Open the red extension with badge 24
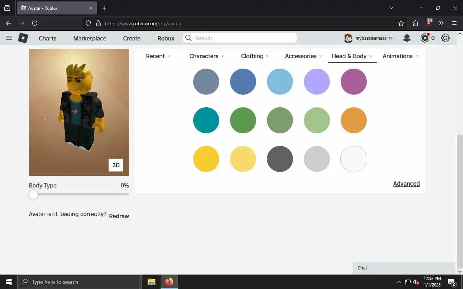 (429, 22)
